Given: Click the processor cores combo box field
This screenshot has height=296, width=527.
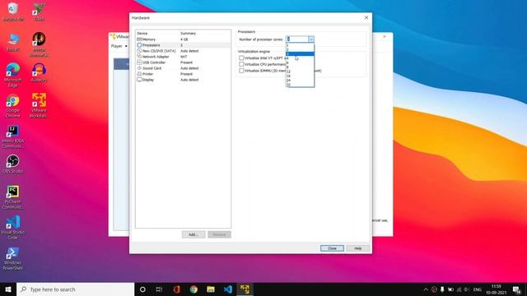Looking at the screenshot, I should tap(297, 39).
